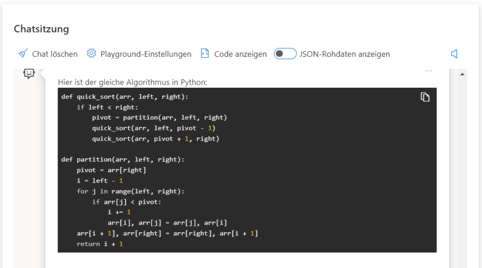Screen dimensions: 482x268
Task: Click the code file icon beside Code anzeigen
Action: click(205, 53)
